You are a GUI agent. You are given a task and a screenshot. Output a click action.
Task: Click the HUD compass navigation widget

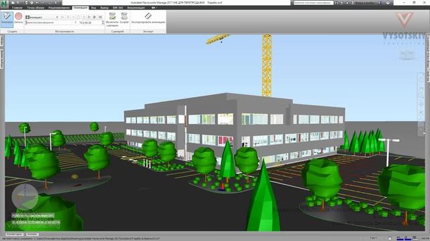(x=25, y=196)
